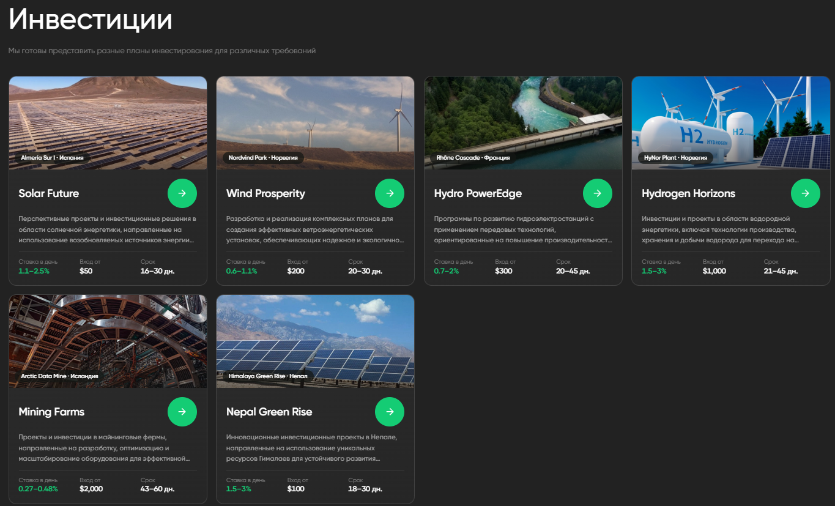Open the Hydrogen Horizons H2 tanks image
Screen dimensions: 835x506
(731, 122)
